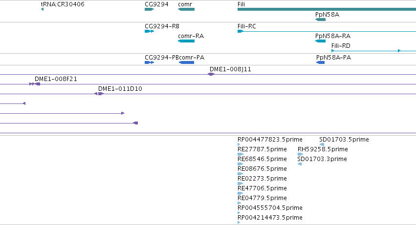416x225 pixels.
Task: Select the RH59258.5prime EST arrow
Action: [x=300, y=154]
